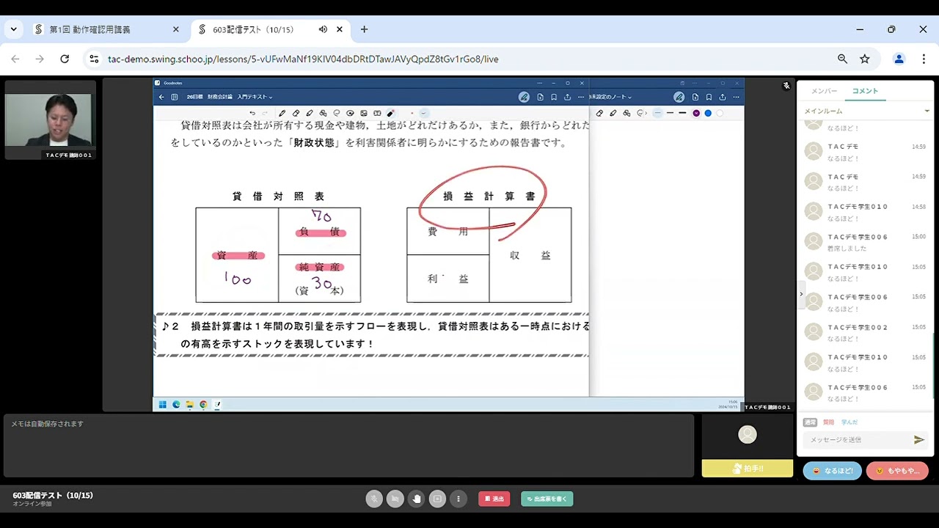
Task: Open more options via three-dot meeting icon
Action: click(458, 499)
